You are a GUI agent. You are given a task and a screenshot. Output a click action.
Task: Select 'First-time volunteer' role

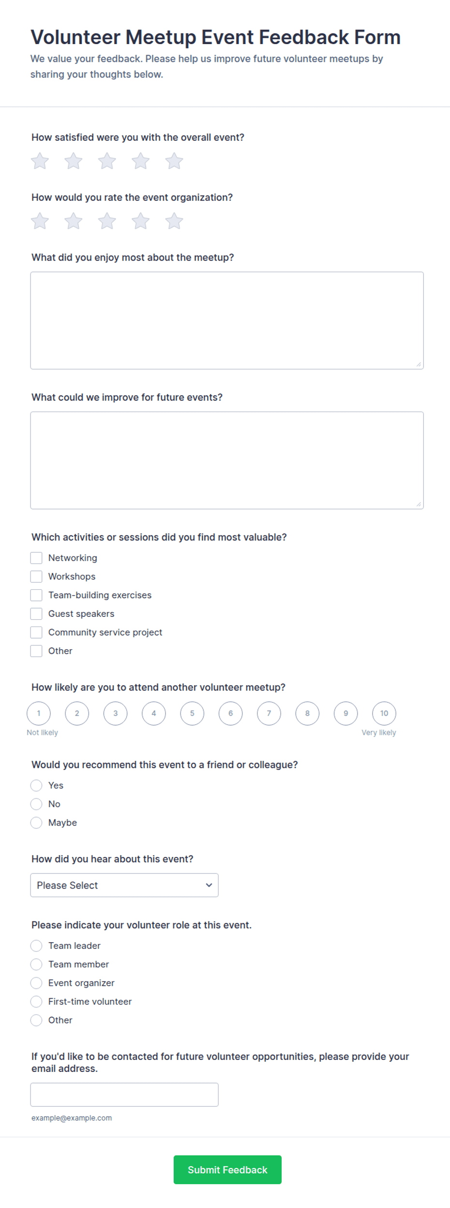[36, 1002]
